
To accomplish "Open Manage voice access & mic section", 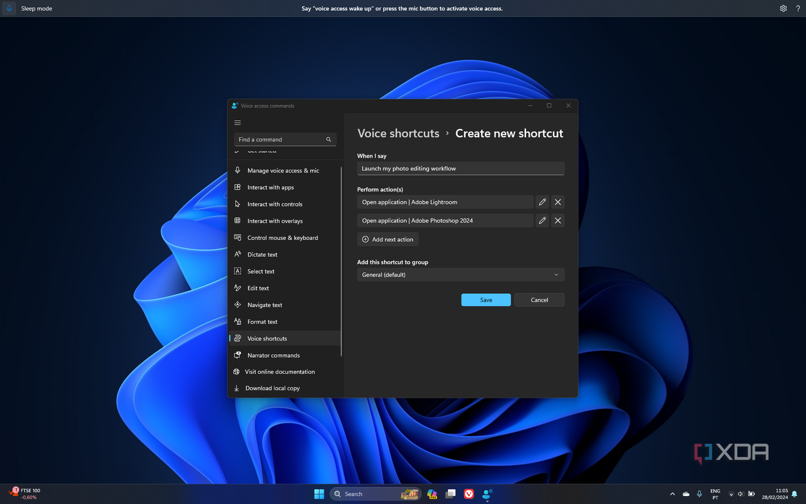I will [285, 171].
